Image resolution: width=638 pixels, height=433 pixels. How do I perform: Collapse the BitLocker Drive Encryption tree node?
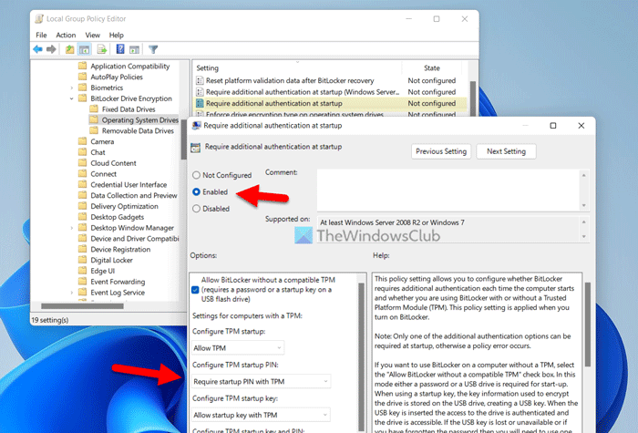(x=72, y=98)
